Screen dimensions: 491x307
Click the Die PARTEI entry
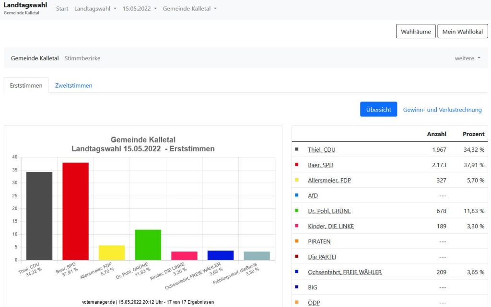(322, 257)
